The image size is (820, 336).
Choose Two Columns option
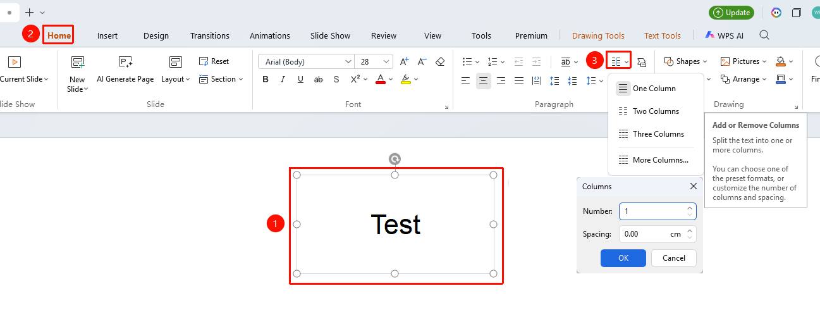pos(656,111)
